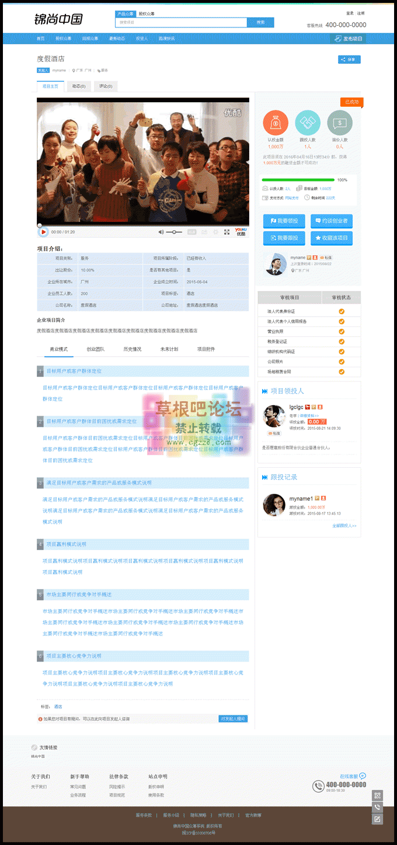Click the footer phone handset icon
The height and width of the screenshot is (845, 397).
coord(318,787)
